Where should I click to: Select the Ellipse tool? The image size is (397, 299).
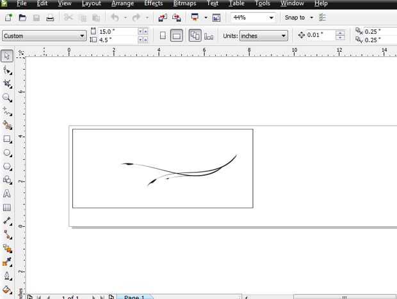click(x=7, y=153)
